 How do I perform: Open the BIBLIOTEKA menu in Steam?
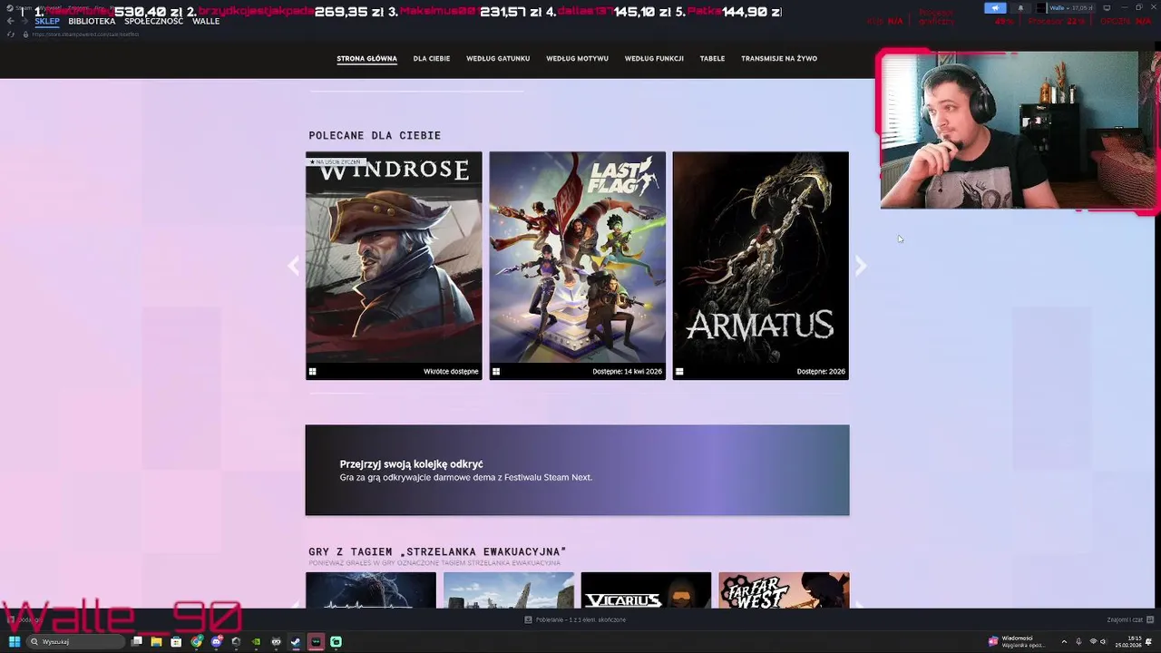click(x=92, y=21)
